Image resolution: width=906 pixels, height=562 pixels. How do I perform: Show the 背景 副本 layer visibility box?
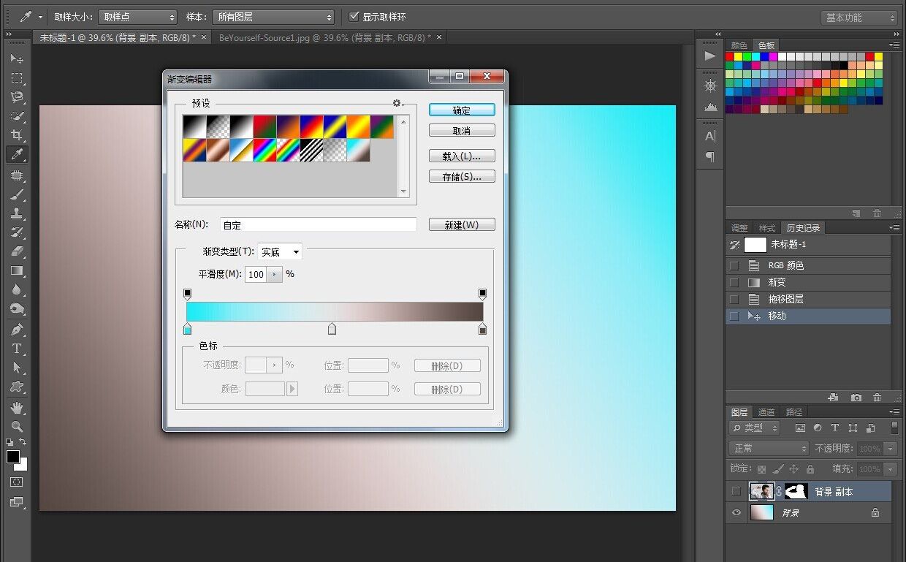tap(736, 491)
